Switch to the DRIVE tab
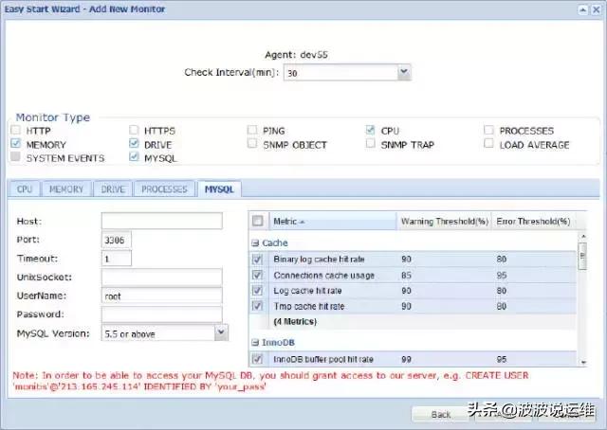 point(113,189)
